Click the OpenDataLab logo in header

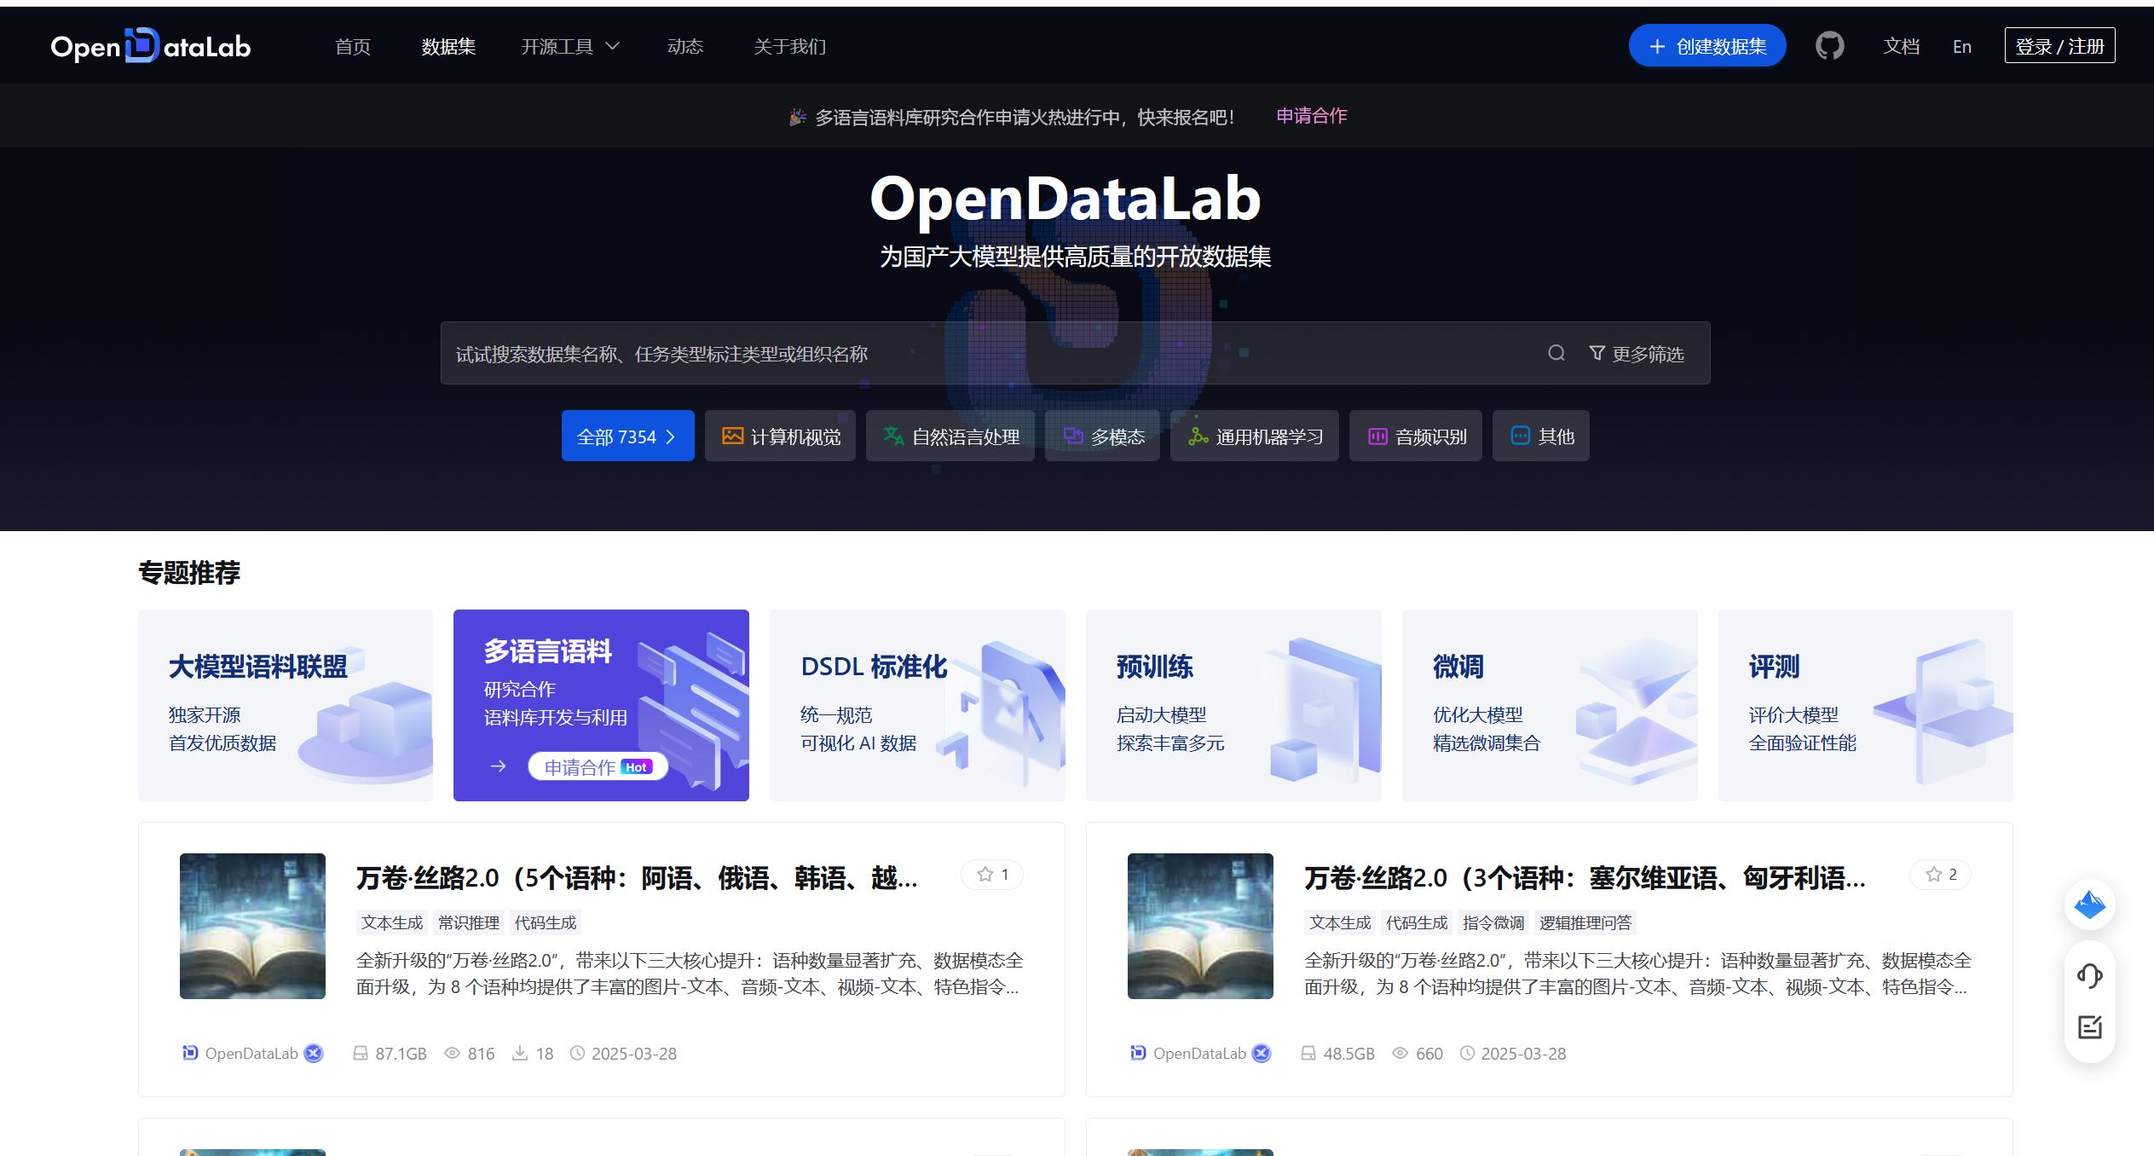pyautogui.click(x=151, y=46)
